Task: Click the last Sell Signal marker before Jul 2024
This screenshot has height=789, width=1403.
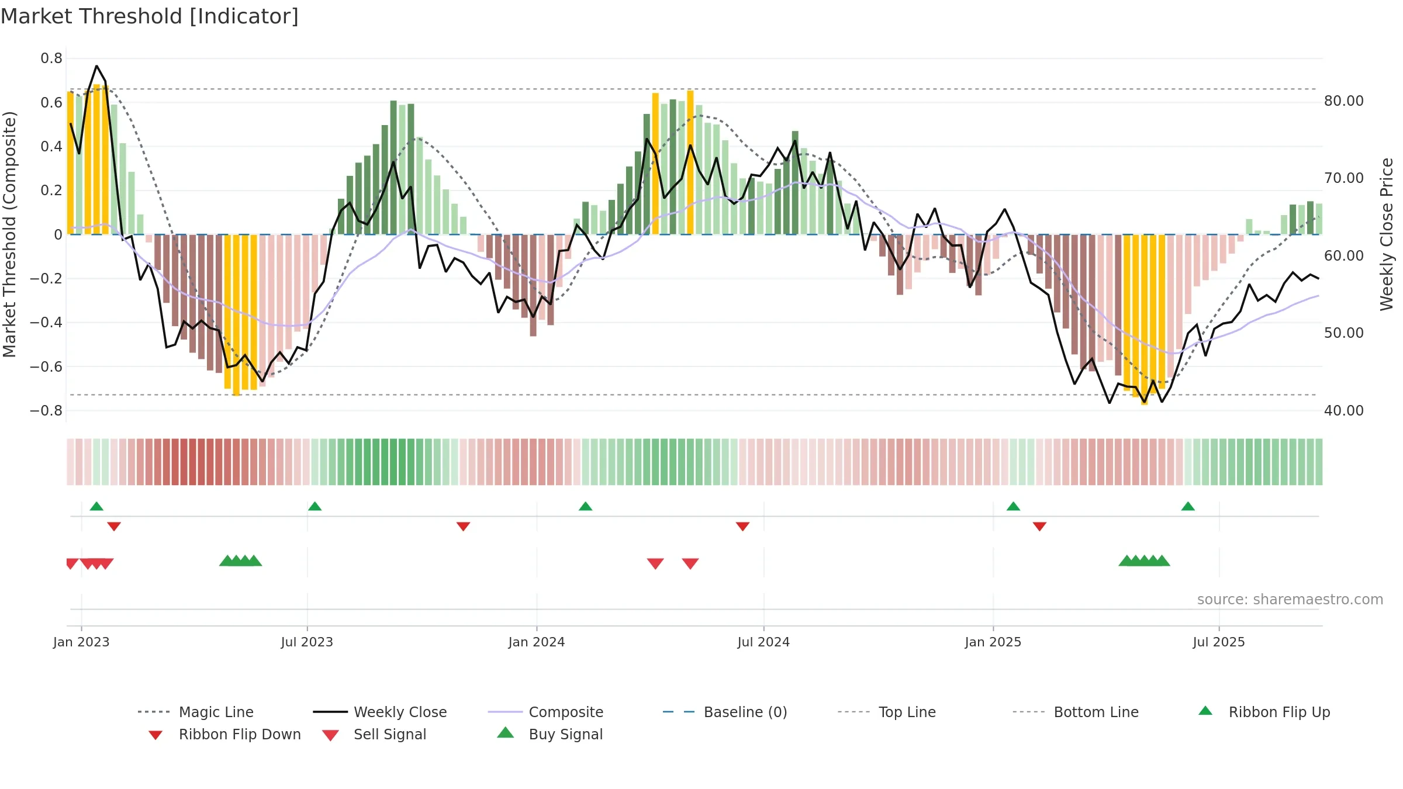Action: [690, 563]
